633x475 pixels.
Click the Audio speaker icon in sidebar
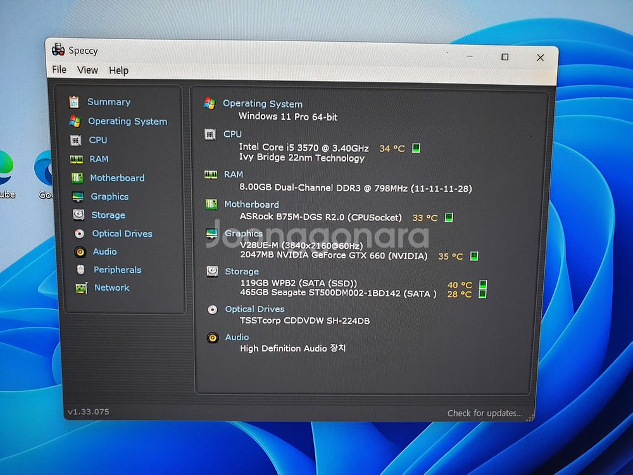pyautogui.click(x=80, y=252)
